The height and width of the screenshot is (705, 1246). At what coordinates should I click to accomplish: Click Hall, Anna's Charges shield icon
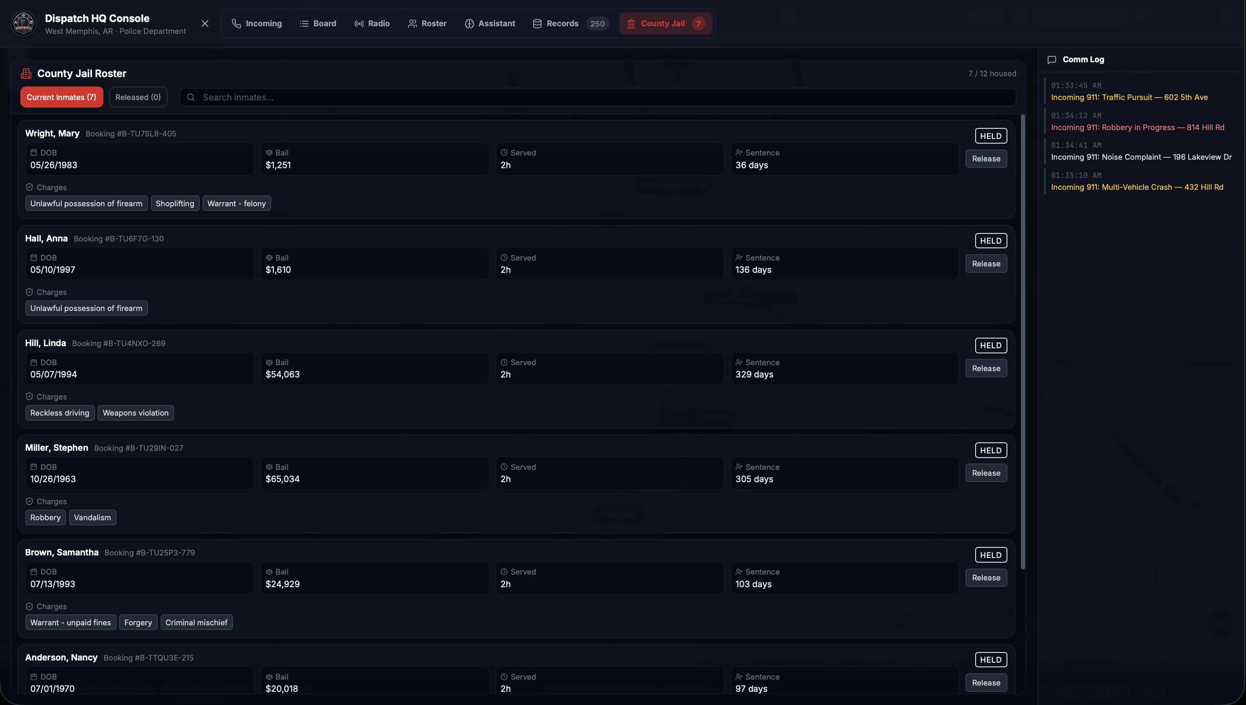pyautogui.click(x=29, y=292)
